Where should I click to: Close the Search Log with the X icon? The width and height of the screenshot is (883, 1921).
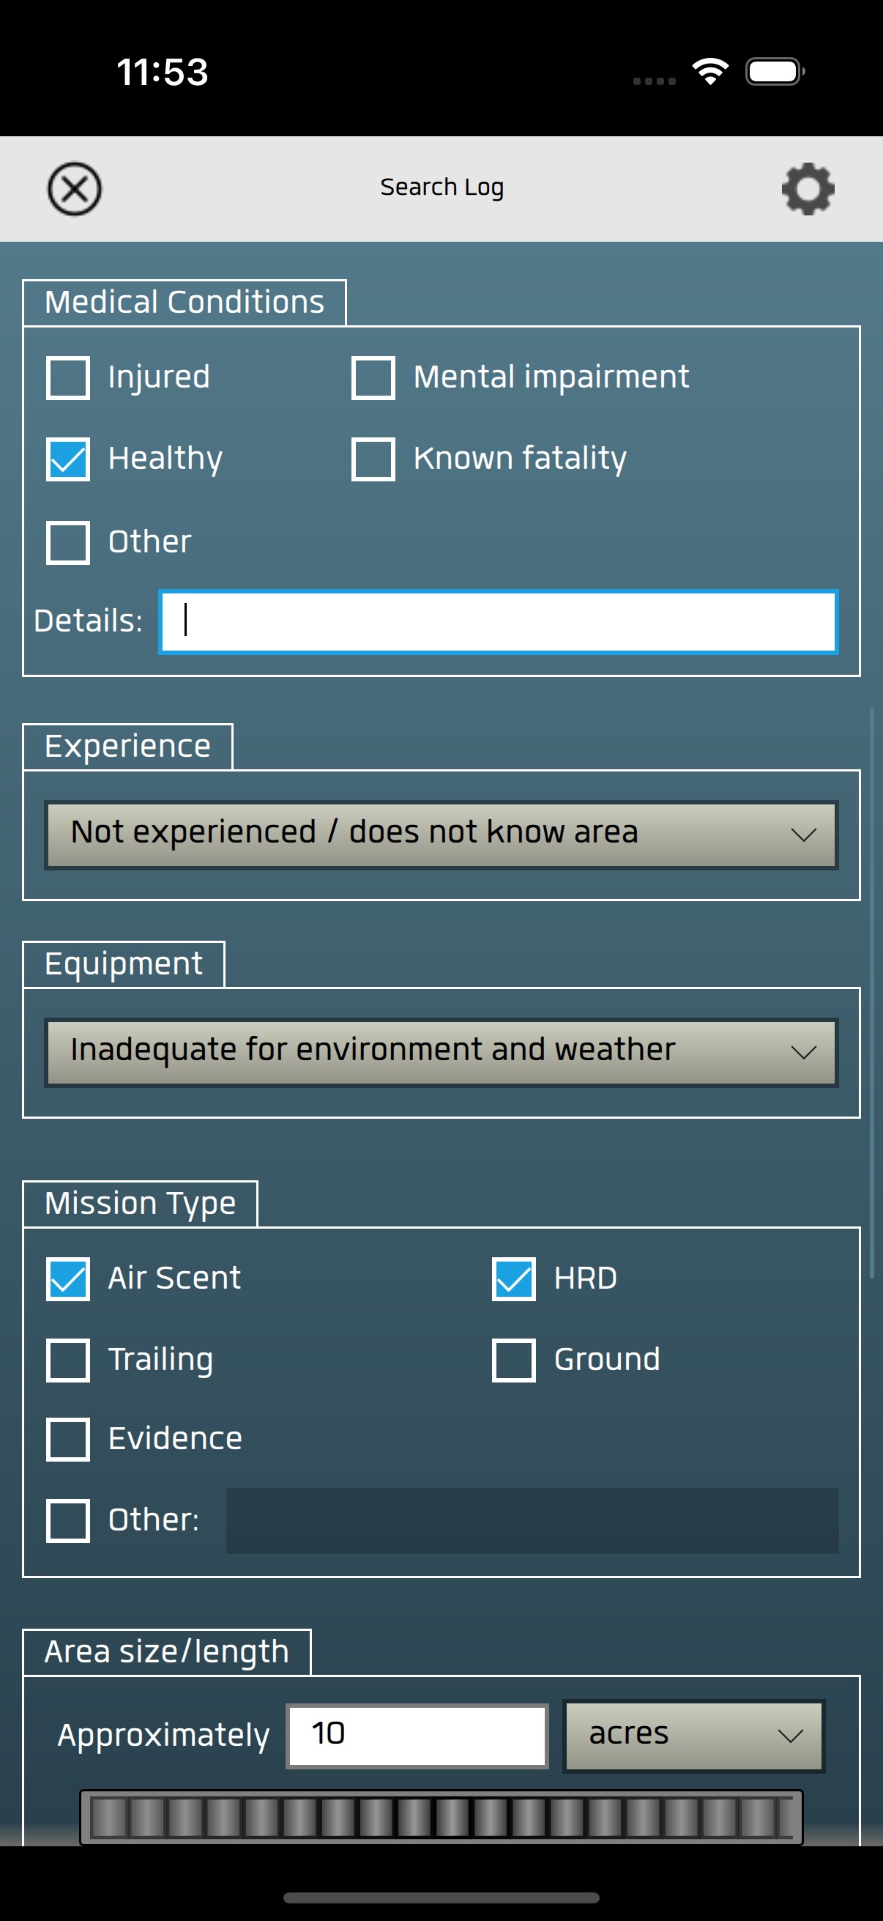(75, 189)
